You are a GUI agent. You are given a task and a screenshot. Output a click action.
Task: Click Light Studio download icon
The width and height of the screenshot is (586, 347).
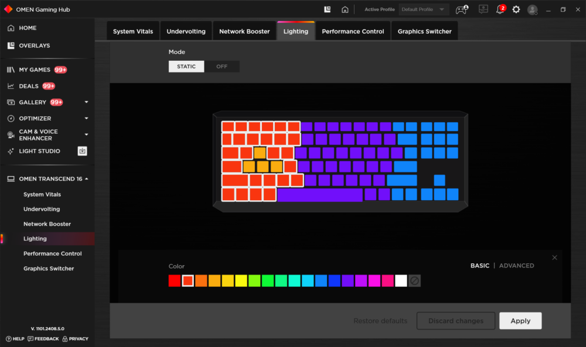coord(82,151)
